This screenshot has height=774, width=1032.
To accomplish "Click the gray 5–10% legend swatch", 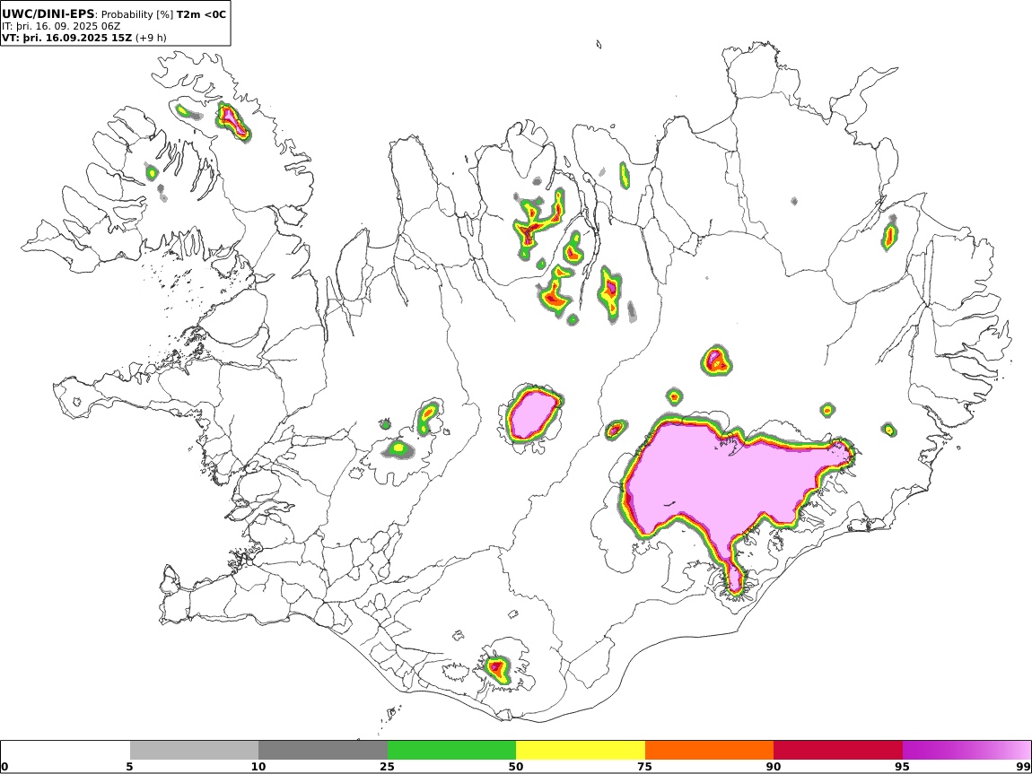I will (194, 751).
